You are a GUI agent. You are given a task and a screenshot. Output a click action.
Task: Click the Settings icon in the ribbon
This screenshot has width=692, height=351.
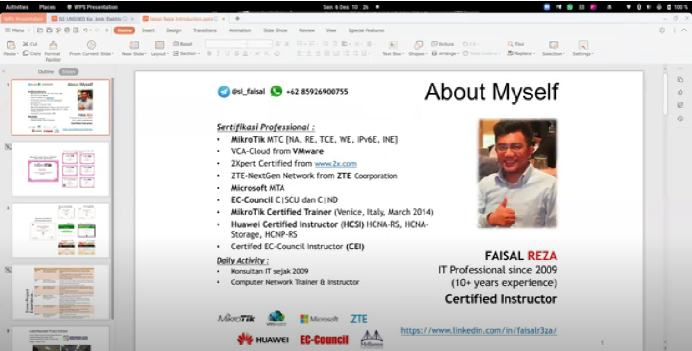point(583,45)
